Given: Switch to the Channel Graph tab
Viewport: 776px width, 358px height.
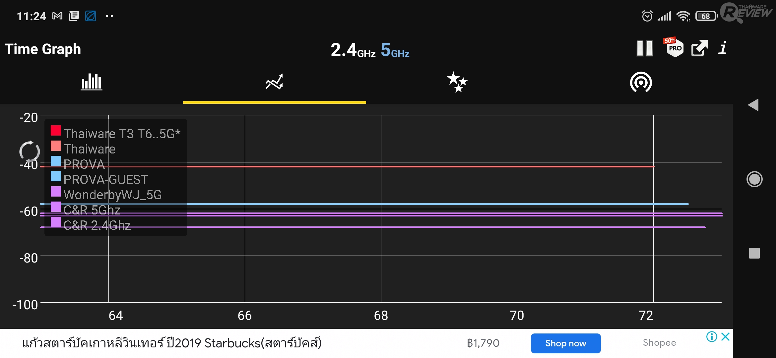Looking at the screenshot, I should click(92, 82).
